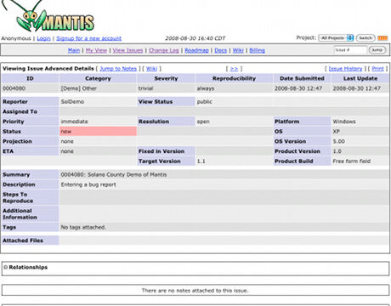
Task: Click the Switch project button
Action: click(x=365, y=37)
